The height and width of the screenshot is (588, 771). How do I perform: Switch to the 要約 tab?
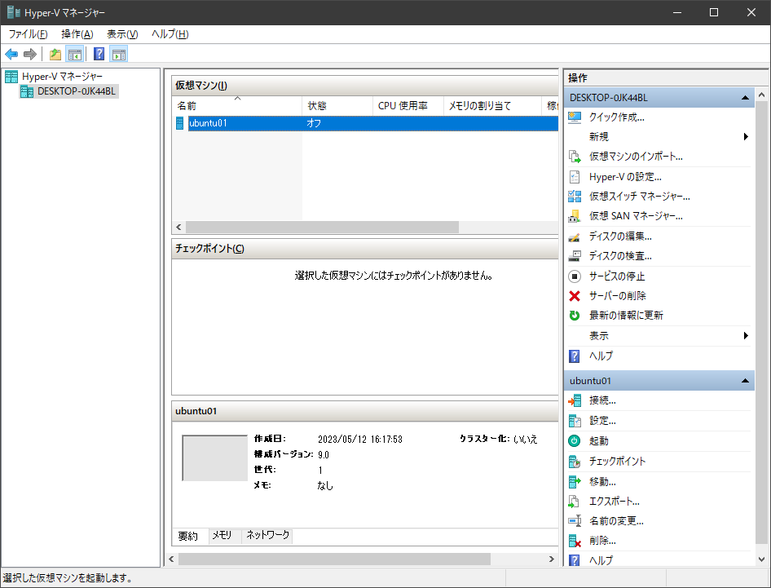[187, 536]
